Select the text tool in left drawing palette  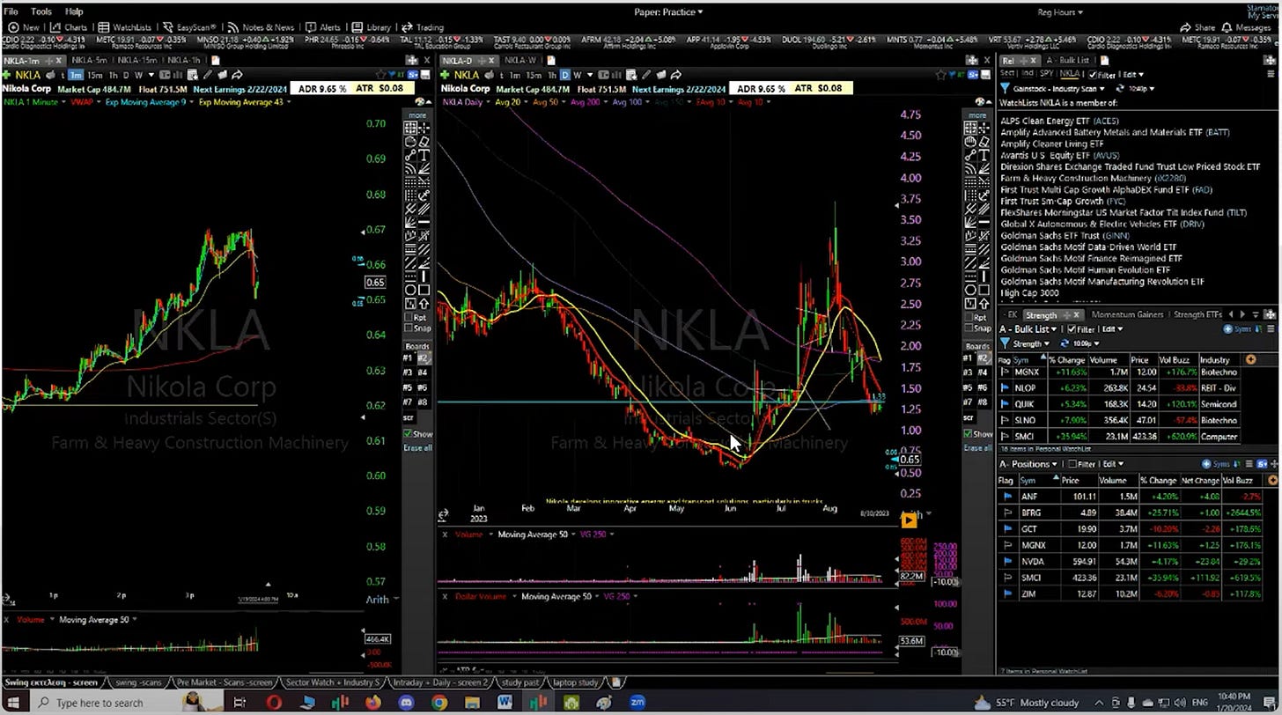(424, 156)
